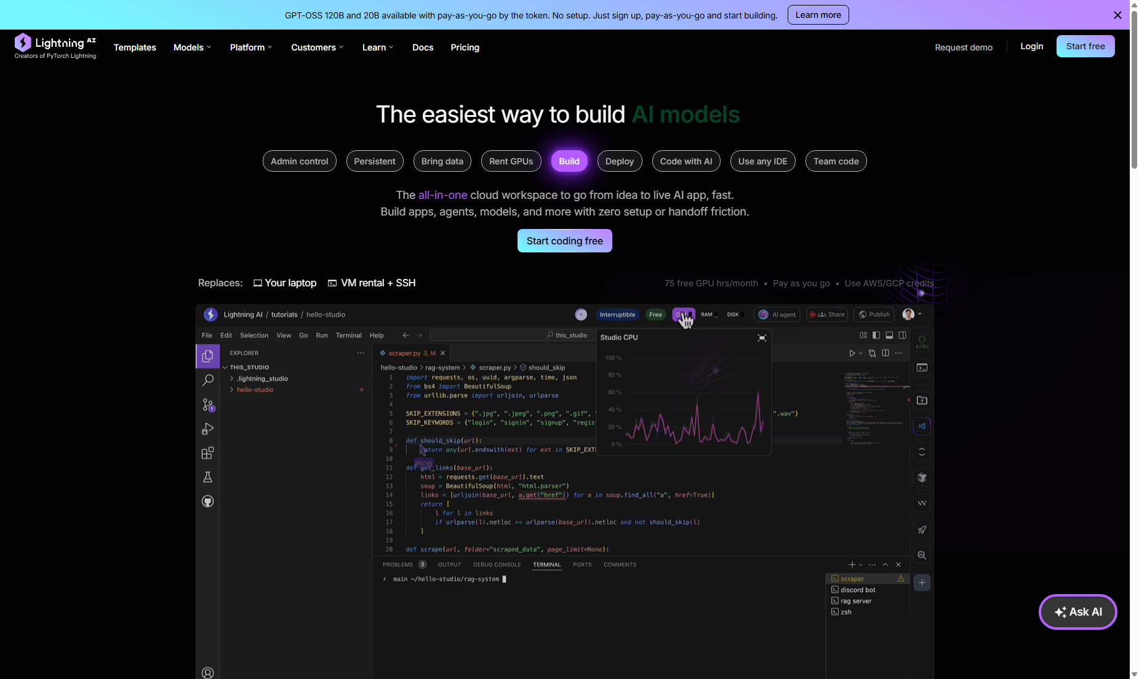The height and width of the screenshot is (679, 1139).
Task: Click the Lightning AI logo in the navbar
Action: click(55, 46)
